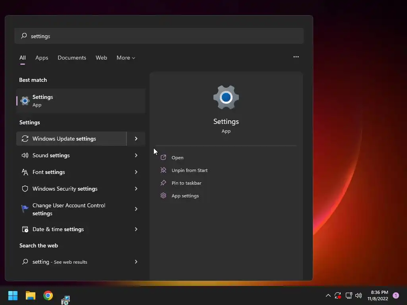Click the sync update tray icon
The width and height of the screenshot is (407, 305).
[338, 295]
